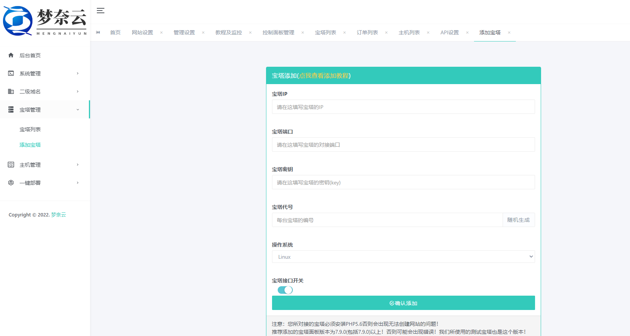Click the panel icon for 主机管理

[x=11, y=164]
